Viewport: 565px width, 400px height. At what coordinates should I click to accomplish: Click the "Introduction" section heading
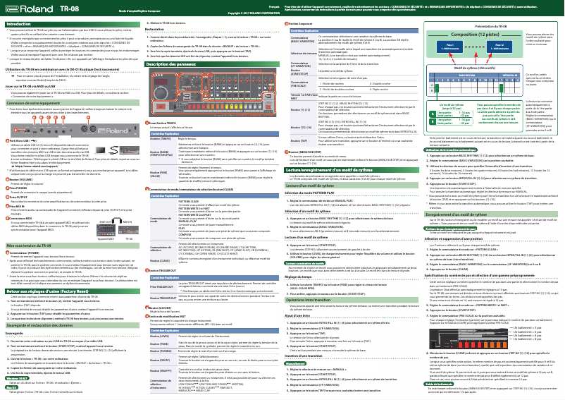pyautogui.click(x=18, y=24)
